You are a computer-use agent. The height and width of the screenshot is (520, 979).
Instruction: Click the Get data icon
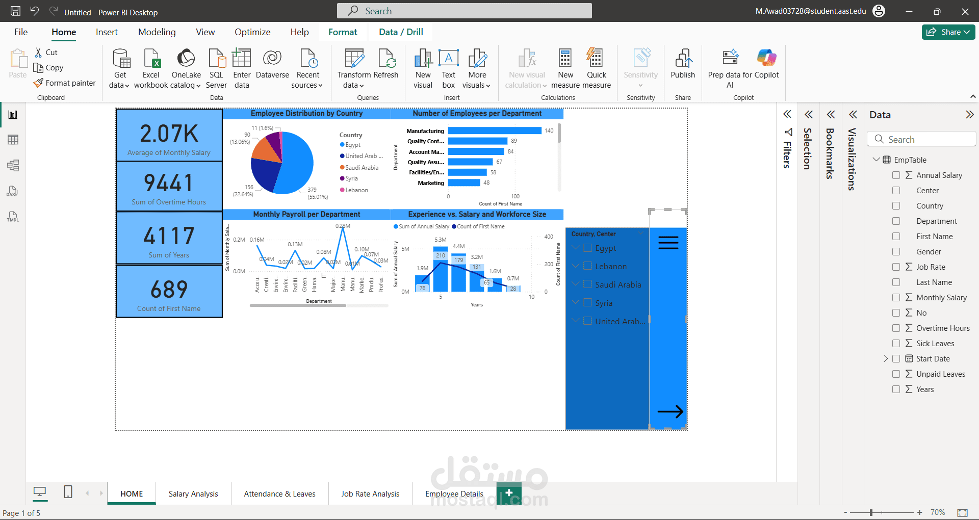pos(120,59)
